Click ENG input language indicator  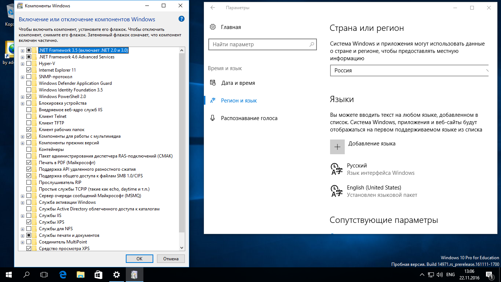point(451,274)
